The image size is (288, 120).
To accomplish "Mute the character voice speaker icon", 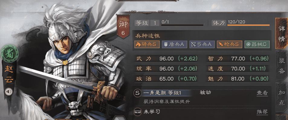I will click(9, 91).
